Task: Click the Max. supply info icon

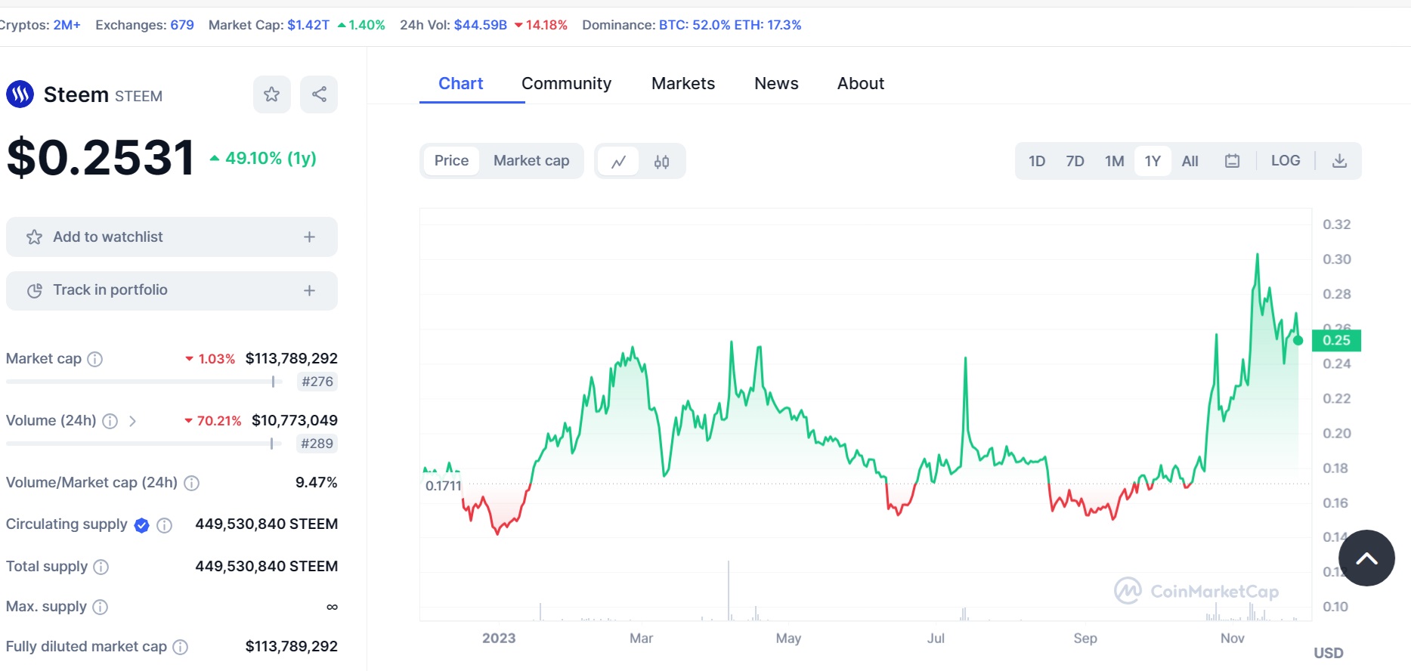Action: [101, 607]
